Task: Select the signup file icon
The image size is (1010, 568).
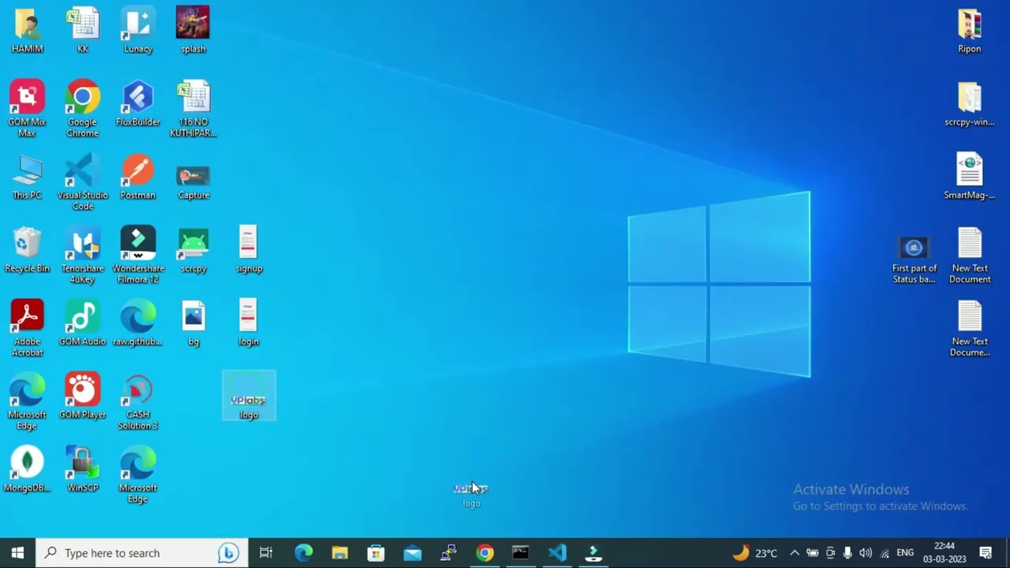Action: click(249, 250)
